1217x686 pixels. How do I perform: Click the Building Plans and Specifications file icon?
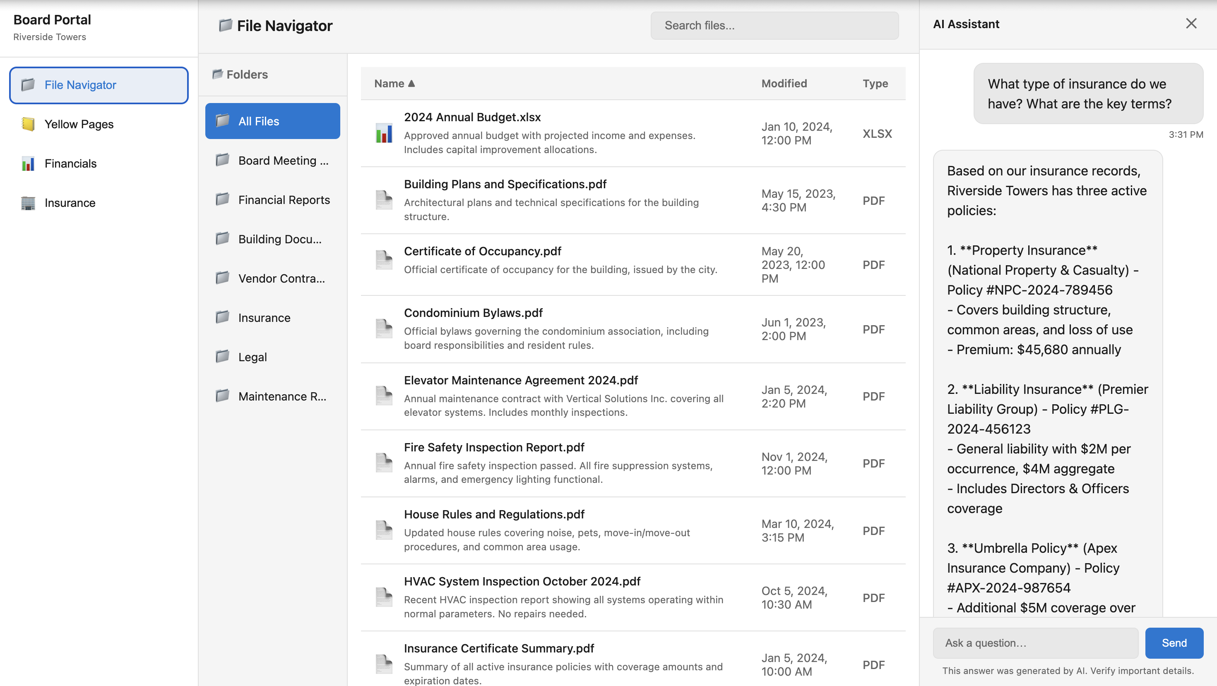[384, 200]
